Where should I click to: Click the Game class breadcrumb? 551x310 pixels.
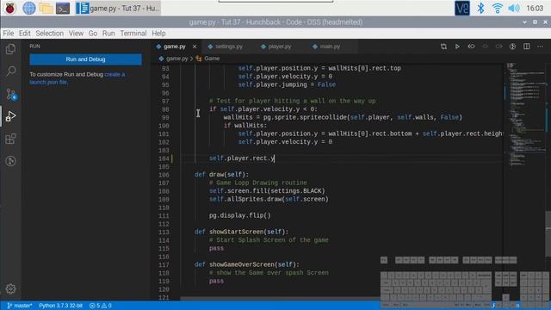(212, 59)
